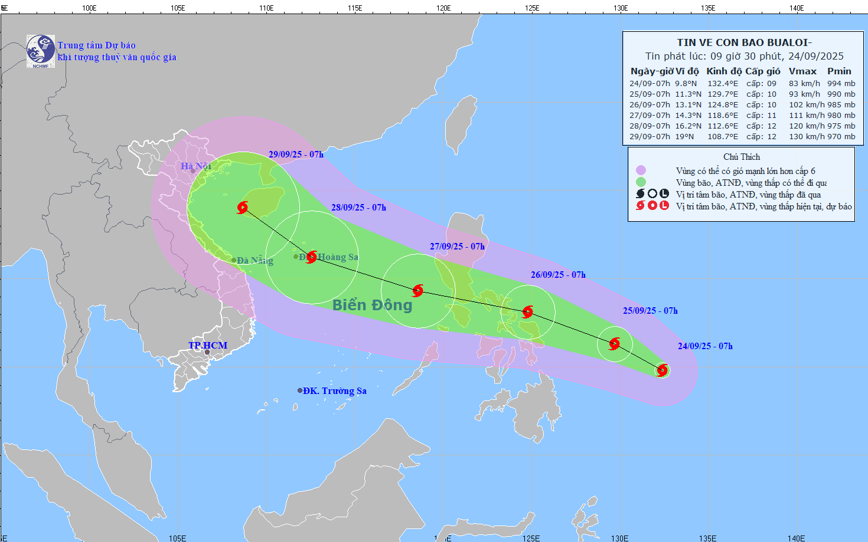The width and height of the screenshot is (868, 542).
Task: Click the '24/09/25 - 07h' track label
Action: (705, 346)
